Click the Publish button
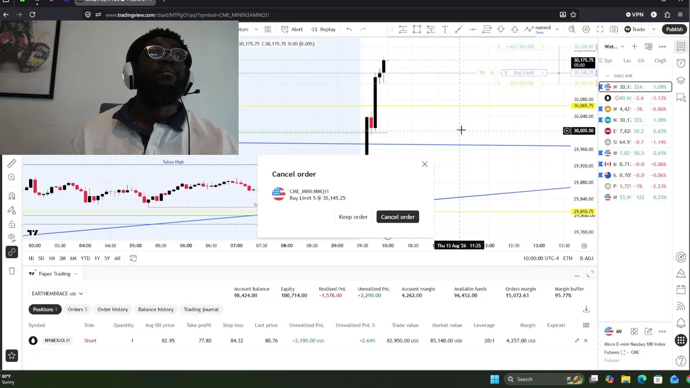690x388 pixels. click(674, 29)
